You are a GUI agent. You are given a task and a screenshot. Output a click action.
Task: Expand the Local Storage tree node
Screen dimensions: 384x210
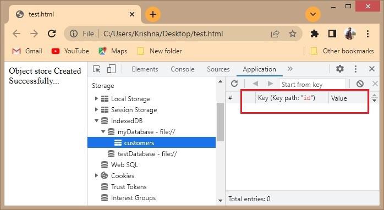96,98
